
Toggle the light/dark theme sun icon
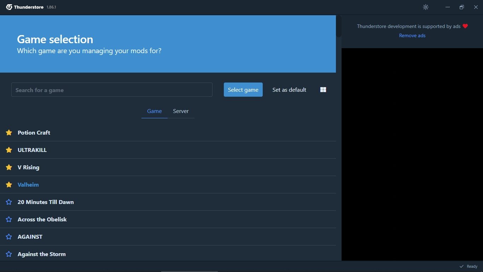click(x=426, y=7)
